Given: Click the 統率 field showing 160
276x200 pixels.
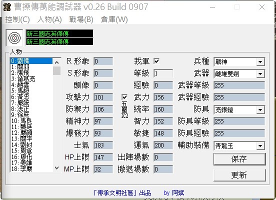Looking at the screenshot, I should (x=163, y=109).
